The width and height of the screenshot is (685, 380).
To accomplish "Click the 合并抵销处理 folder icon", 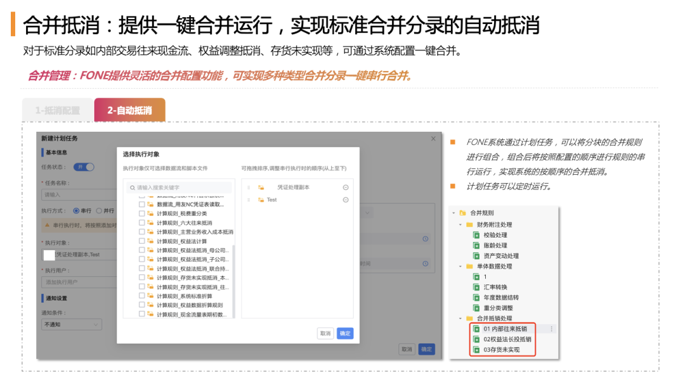I will click(468, 317).
